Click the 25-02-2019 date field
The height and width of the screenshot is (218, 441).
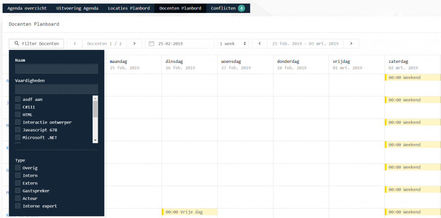pos(184,44)
